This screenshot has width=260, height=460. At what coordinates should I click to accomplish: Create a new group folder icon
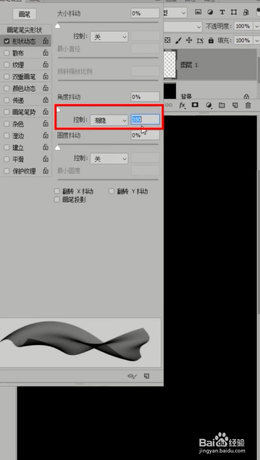(221, 105)
